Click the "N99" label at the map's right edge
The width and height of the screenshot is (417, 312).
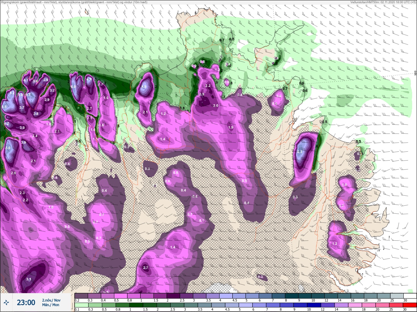(415, 73)
